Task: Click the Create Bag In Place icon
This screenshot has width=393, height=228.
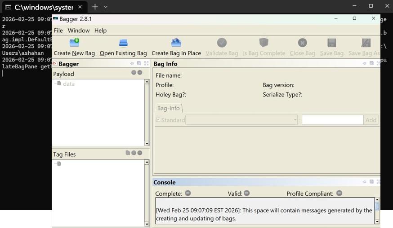Action: 176,43
